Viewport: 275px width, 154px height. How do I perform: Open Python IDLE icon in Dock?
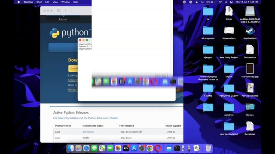click(x=197, y=148)
